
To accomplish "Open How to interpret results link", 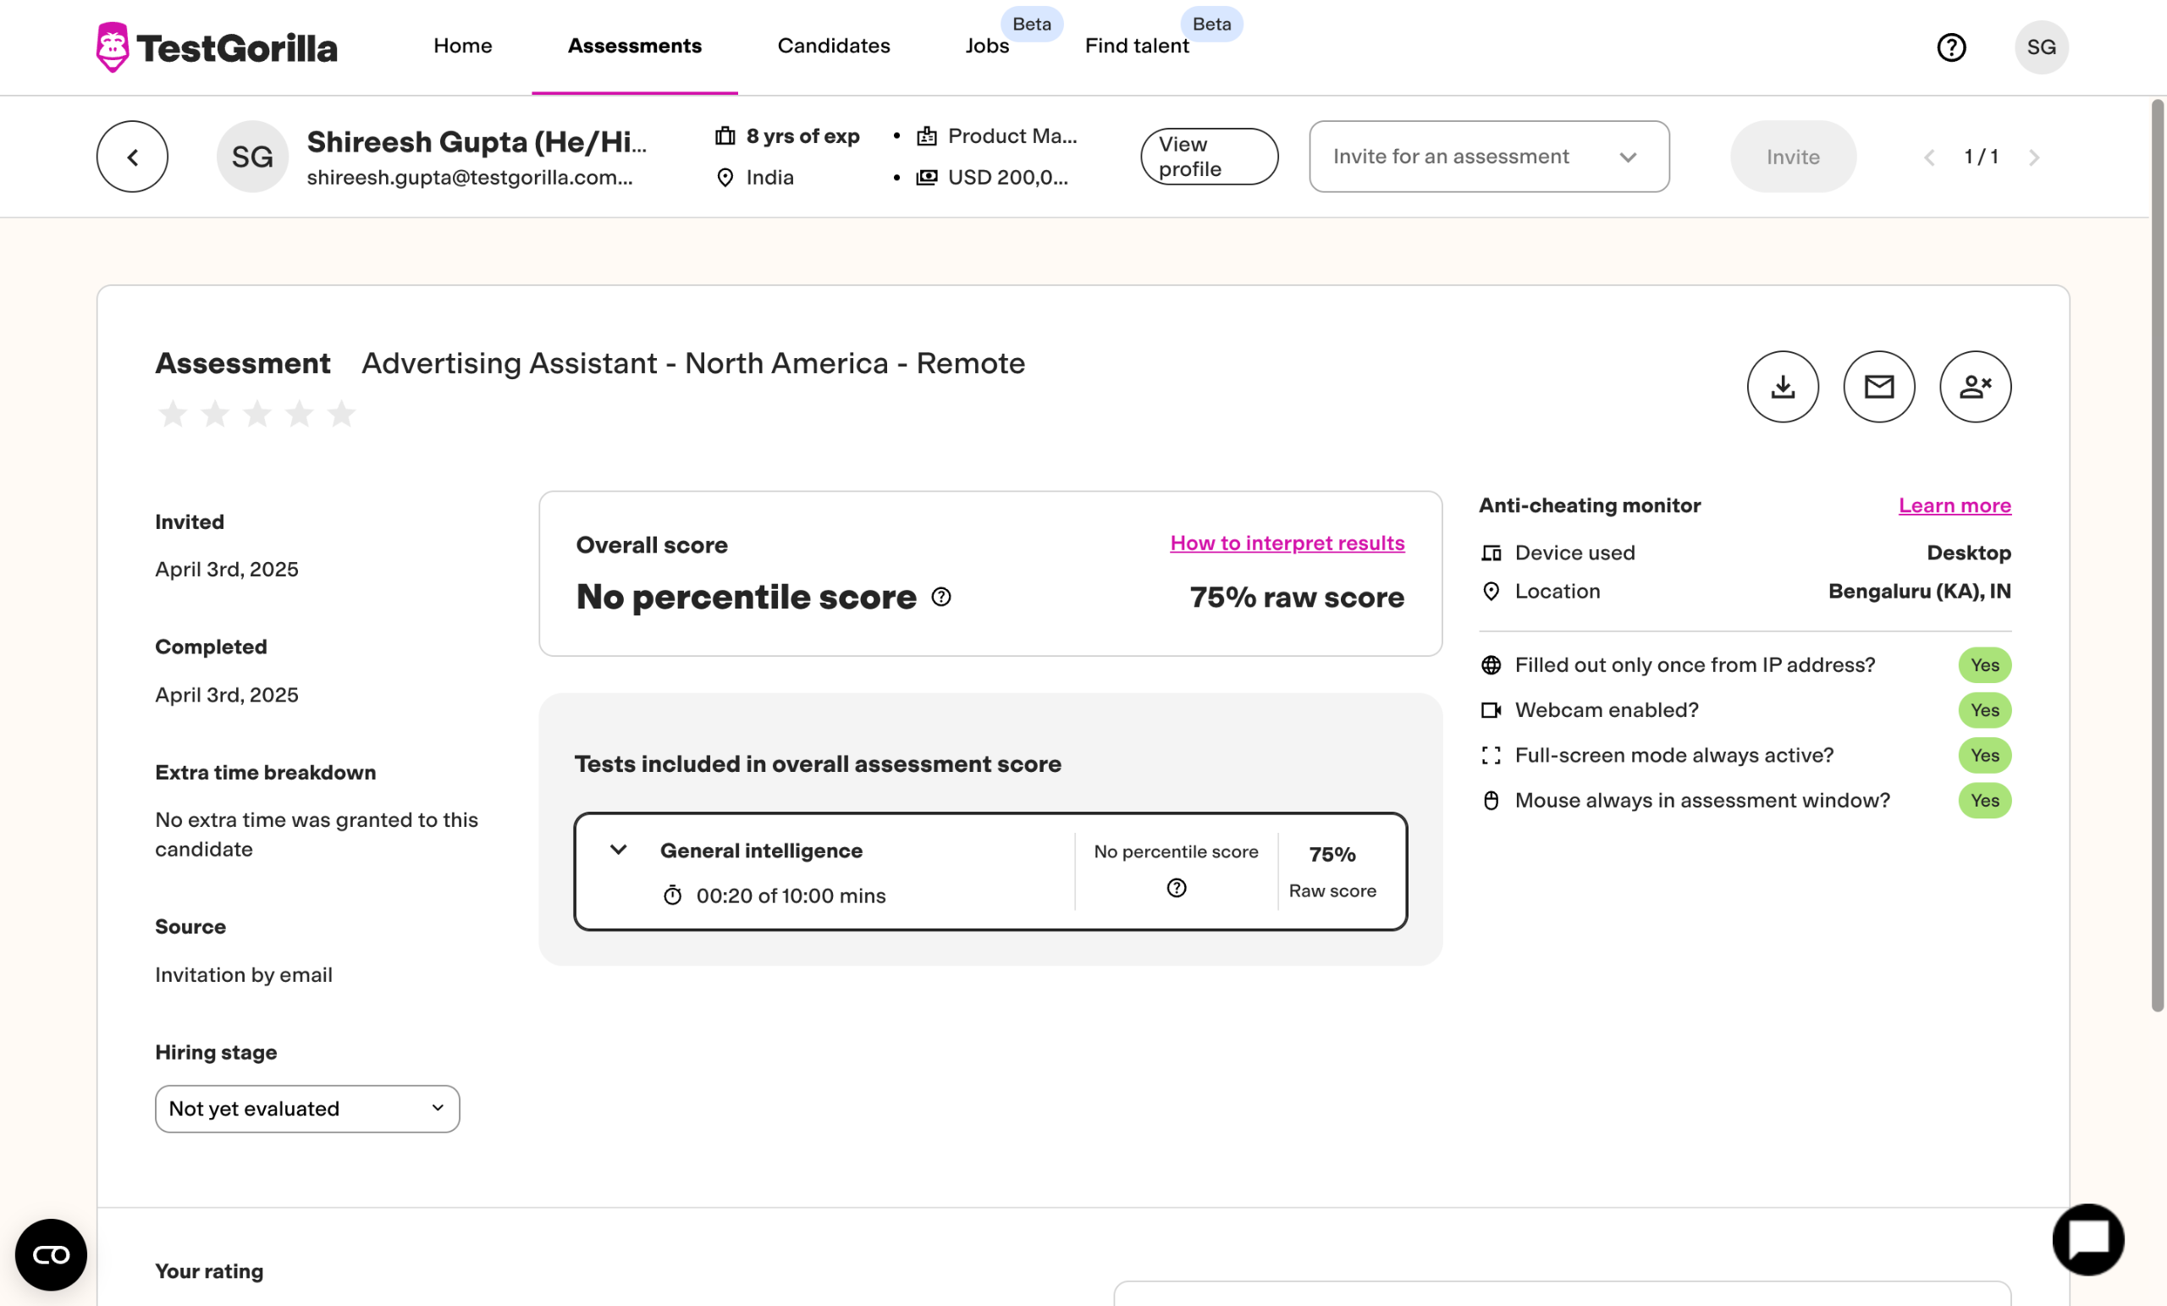I will point(1287,543).
